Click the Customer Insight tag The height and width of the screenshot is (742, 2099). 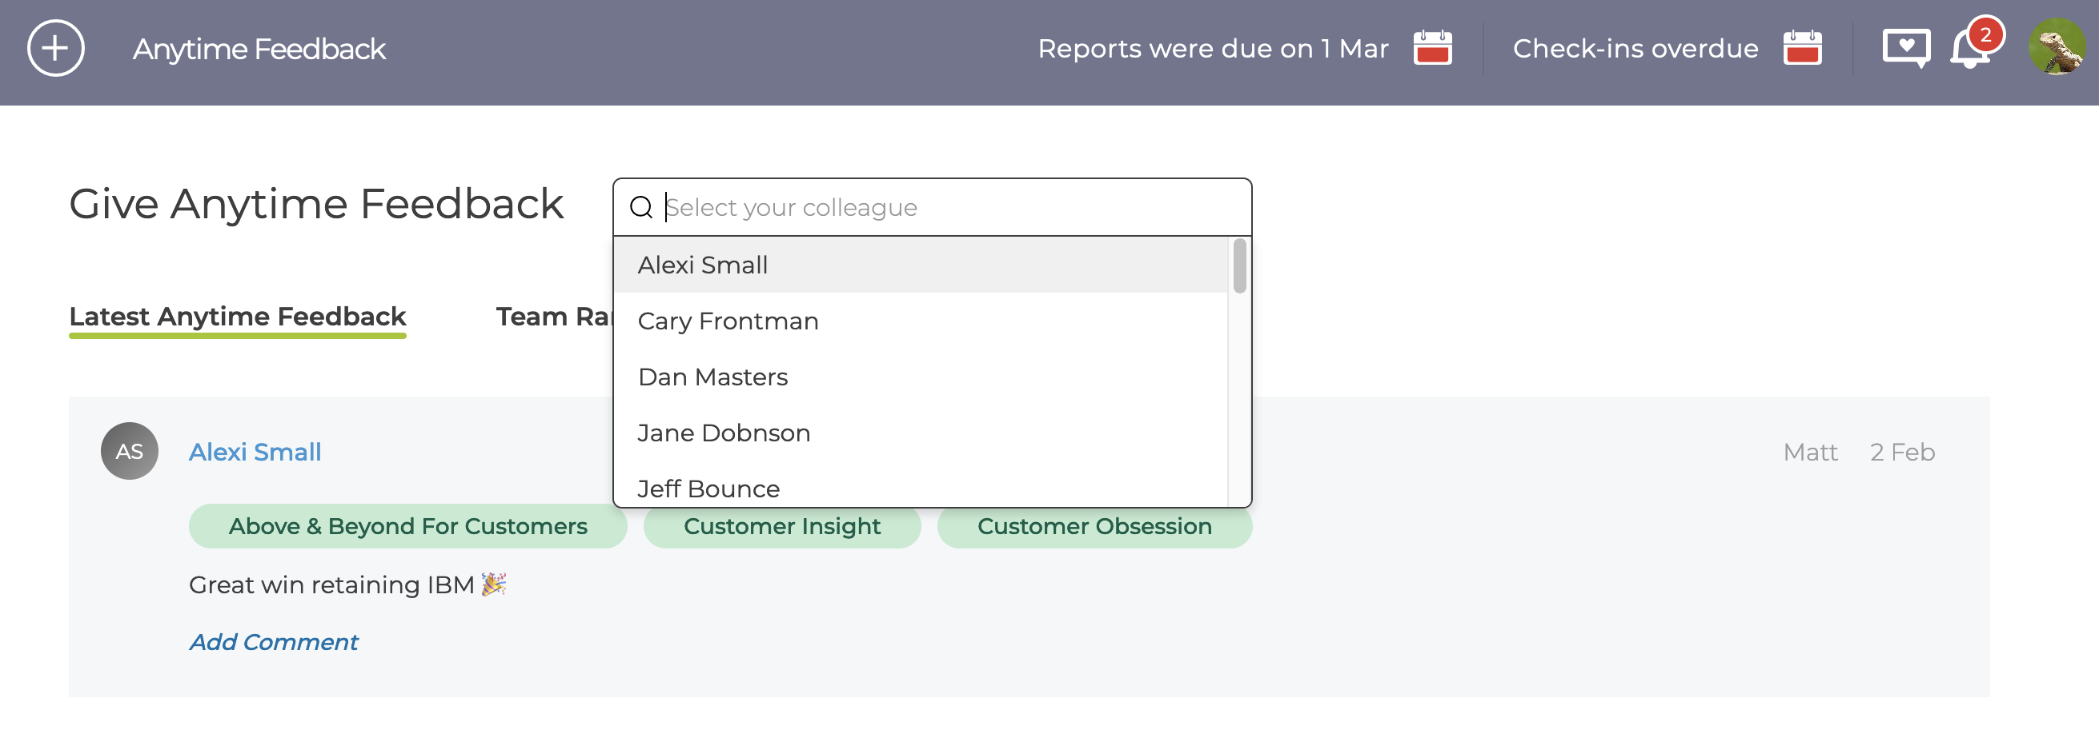782,527
